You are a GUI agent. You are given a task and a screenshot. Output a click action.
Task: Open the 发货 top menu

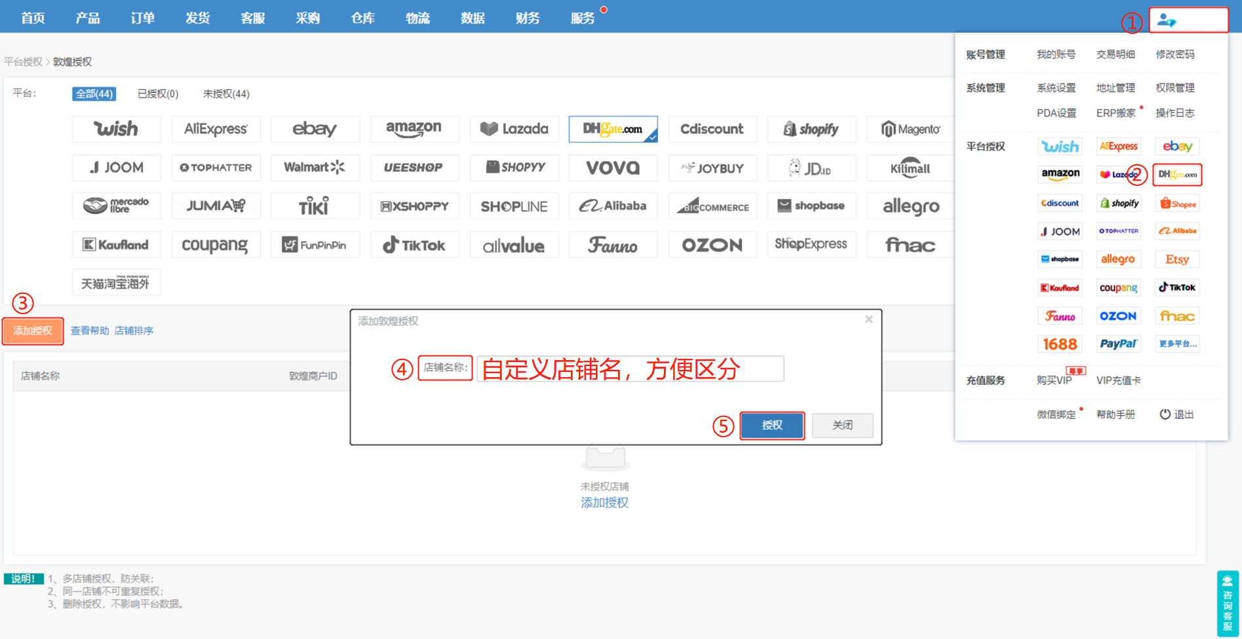198,18
